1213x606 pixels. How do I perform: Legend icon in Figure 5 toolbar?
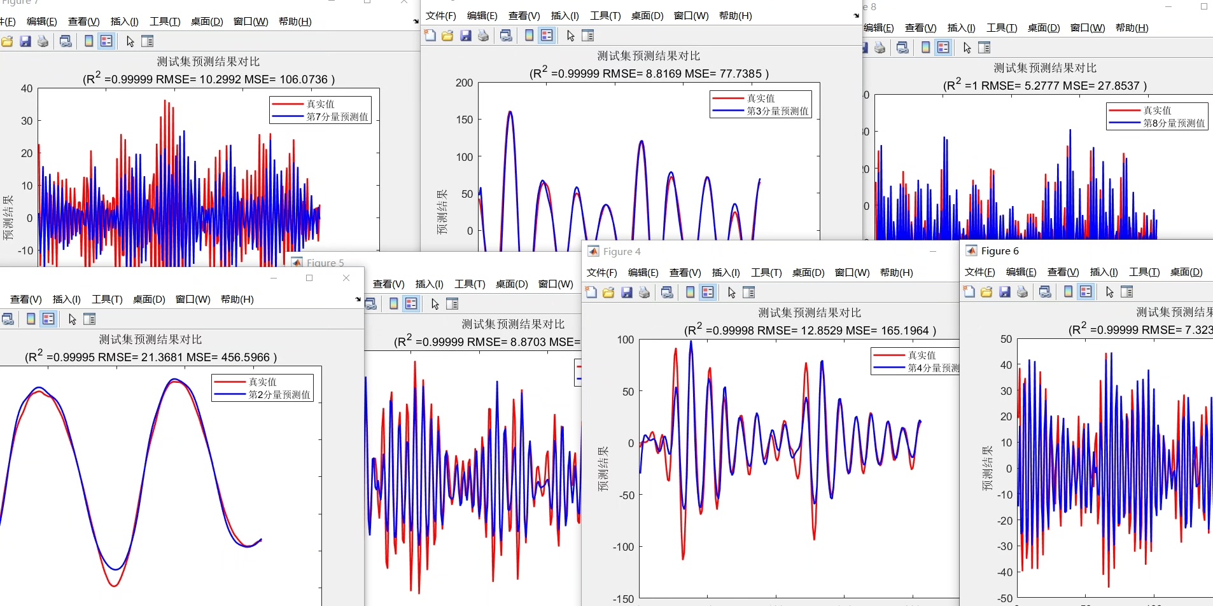411,304
